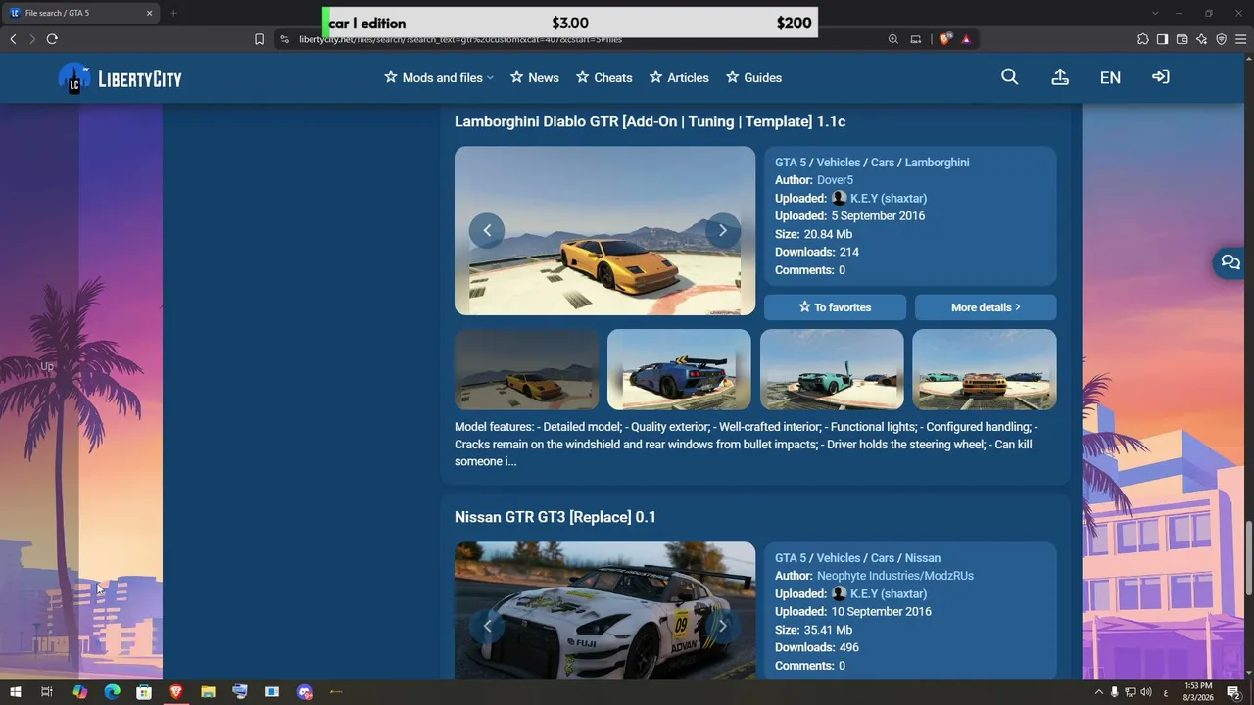Close the File search / GTA 5 tab
Image resolution: width=1254 pixels, height=705 pixels.
click(x=150, y=13)
